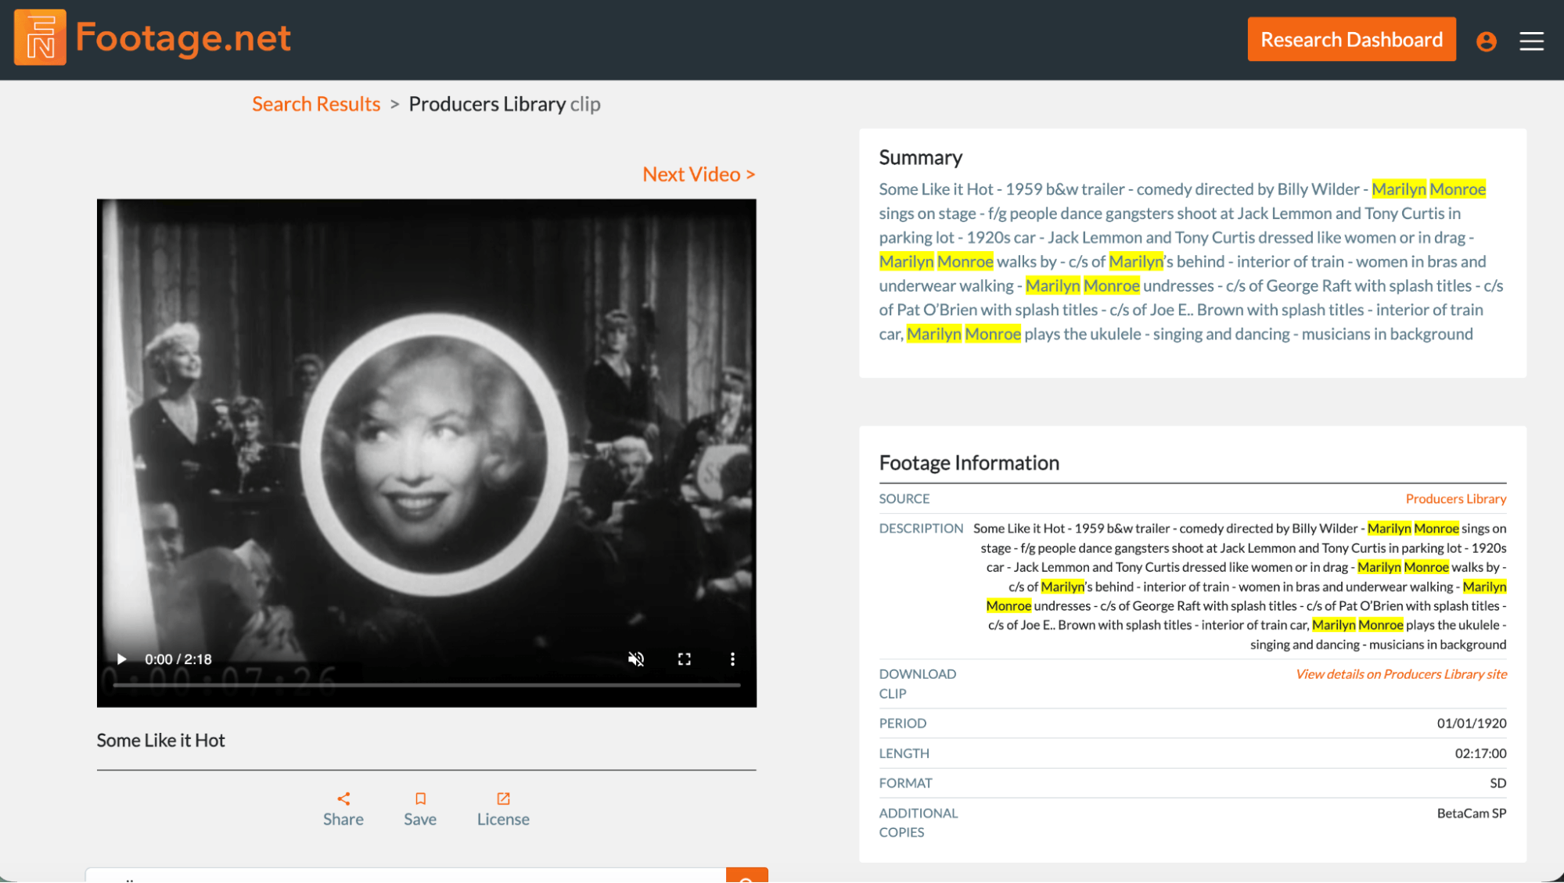1564x883 pixels.
Task: Click the DESCRIPTION label
Action: [921, 529]
